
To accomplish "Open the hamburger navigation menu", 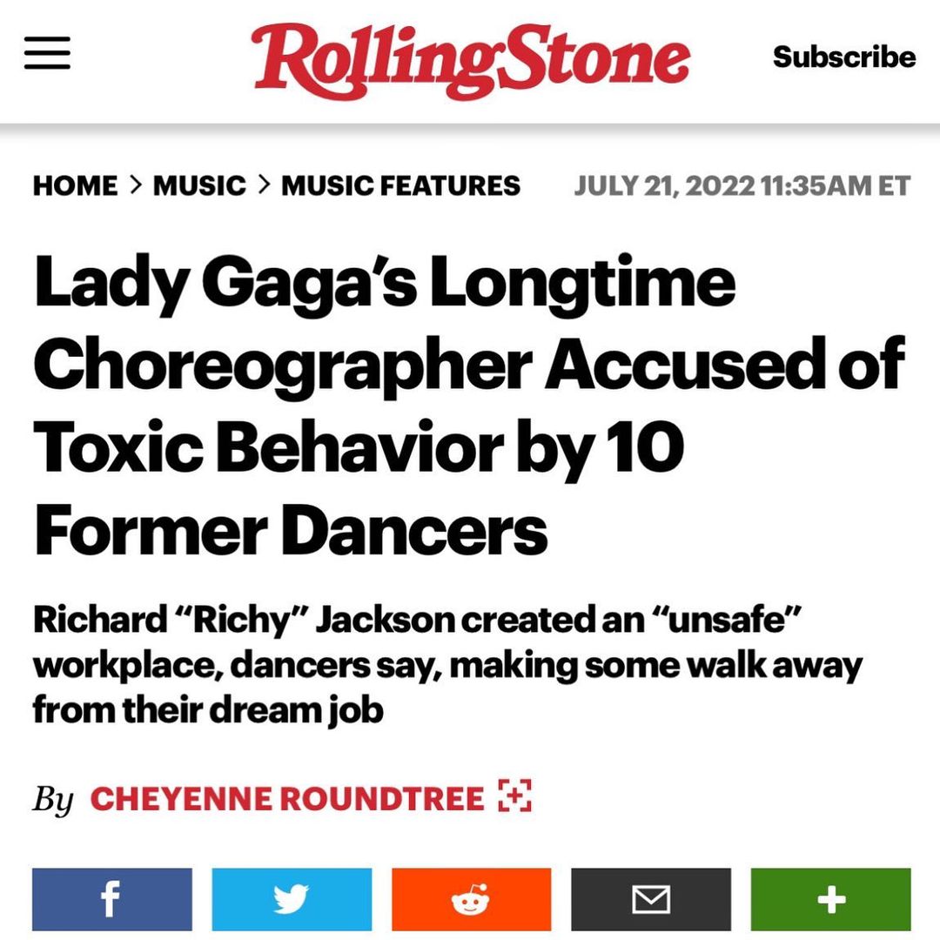I will click(x=47, y=54).
